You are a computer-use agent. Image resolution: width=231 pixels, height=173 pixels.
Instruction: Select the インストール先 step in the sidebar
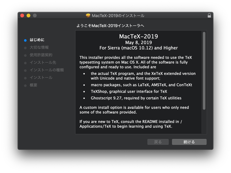(43, 62)
